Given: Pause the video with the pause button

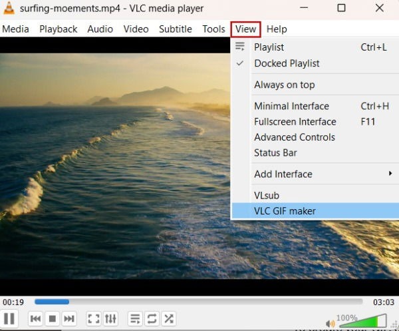Looking at the screenshot, I should pos(9,319).
